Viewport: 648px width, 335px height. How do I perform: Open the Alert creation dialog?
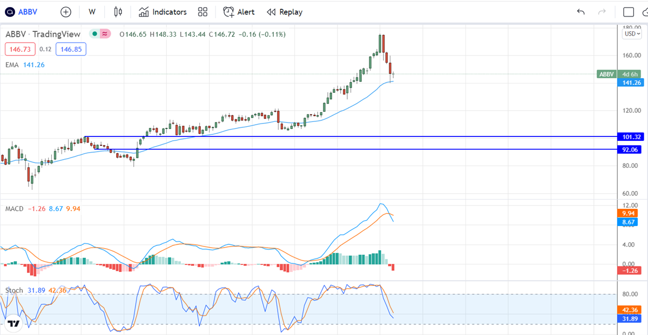pyautogui.click(x=239, y=12)
